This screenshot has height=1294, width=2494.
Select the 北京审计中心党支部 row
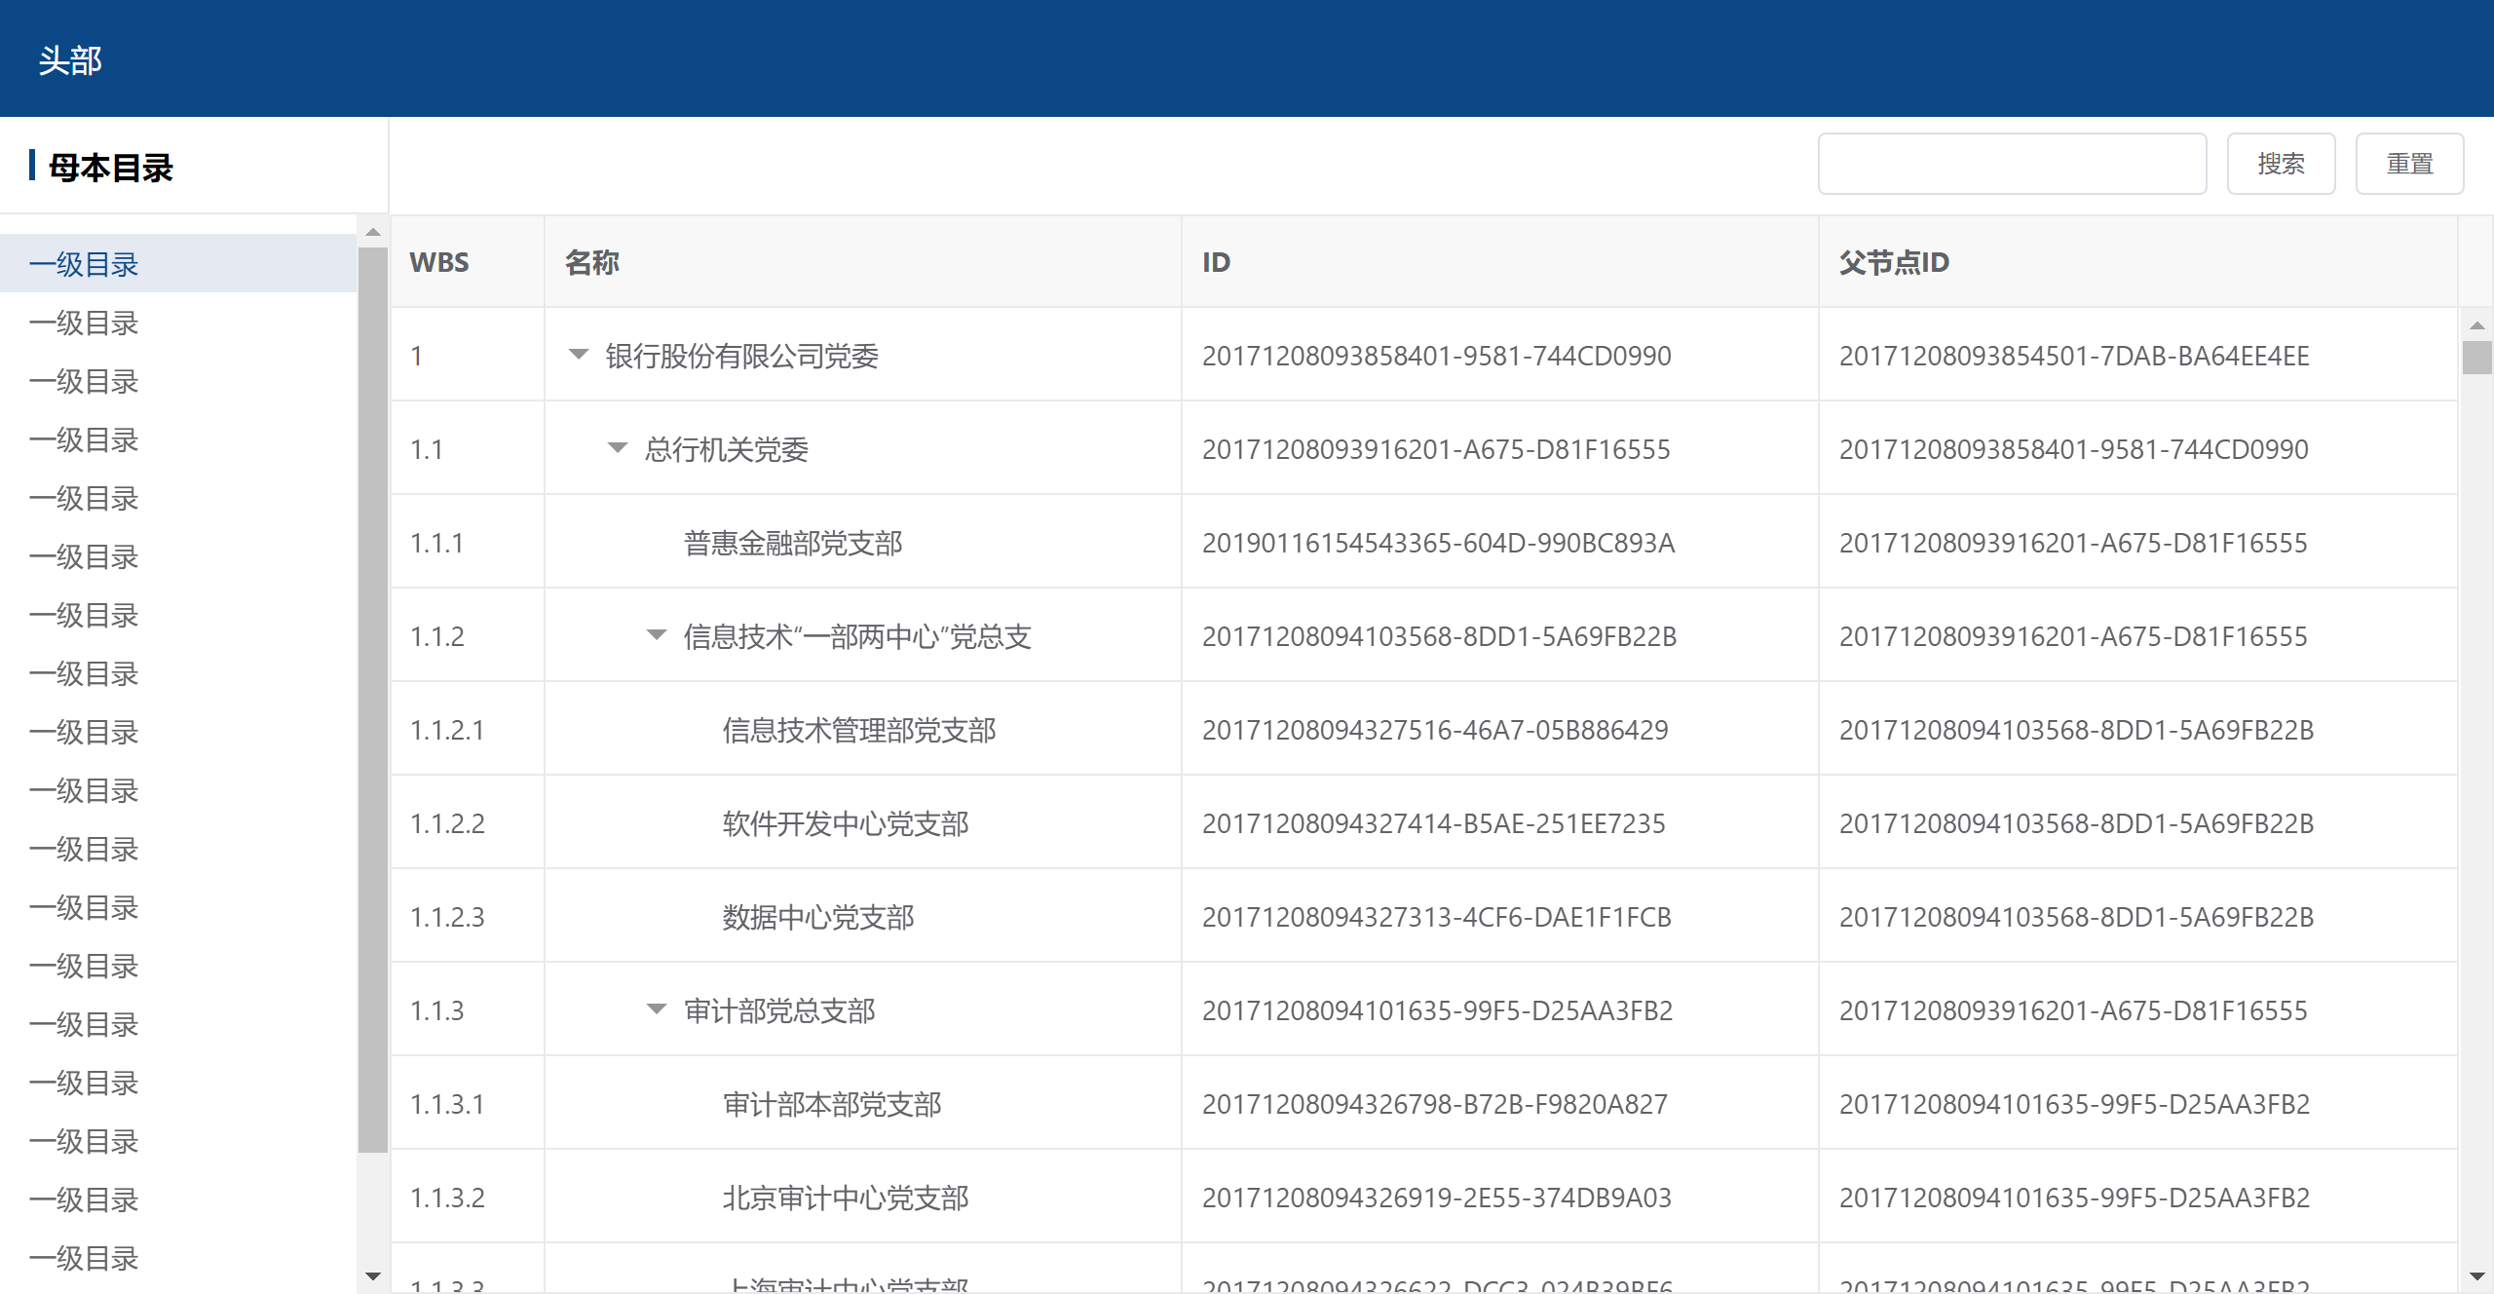tap(846, 1198)
